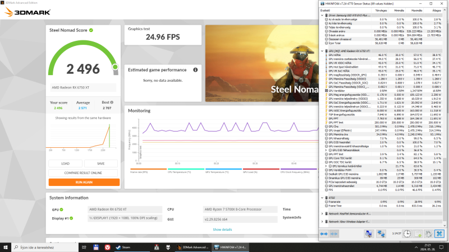
Task: Click the FPS sensor row icon in HWiNFO
Action: coord(327,190)
